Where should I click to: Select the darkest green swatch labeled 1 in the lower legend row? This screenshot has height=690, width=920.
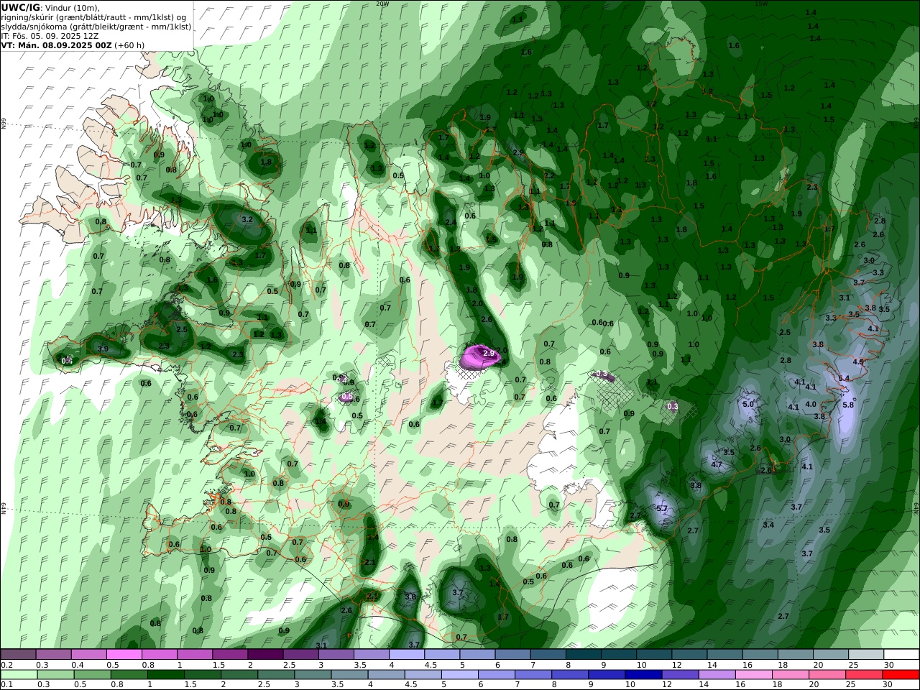[165, 675]
